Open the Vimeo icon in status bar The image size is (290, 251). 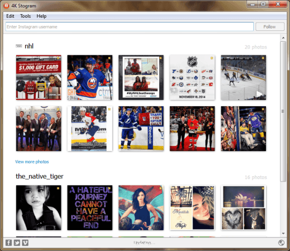pyautogui.click(x=25, y=243)
